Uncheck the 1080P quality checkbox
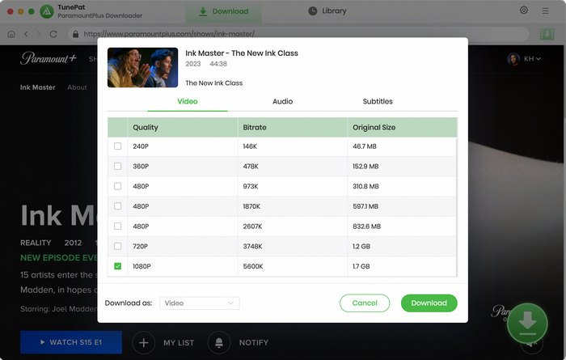Image resolution: width=566 pixels, height=360 pixels. (x=118, y=266)
